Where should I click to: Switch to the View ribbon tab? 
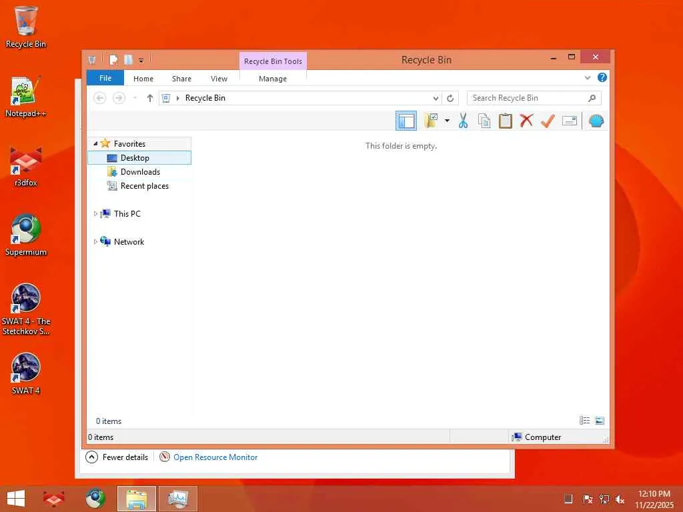(219, 79)
